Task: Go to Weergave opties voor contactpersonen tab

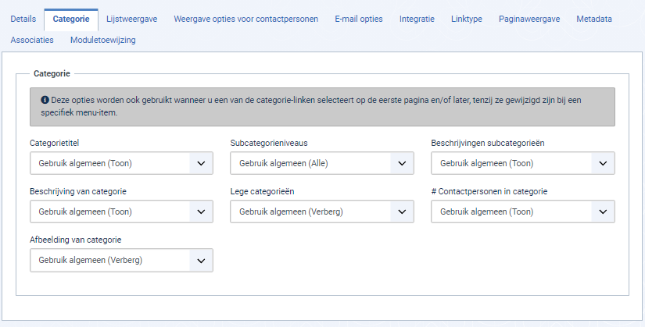Action: (x=246, y=19)
